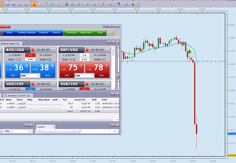Select the pencil drawing tool

(60, 4)
